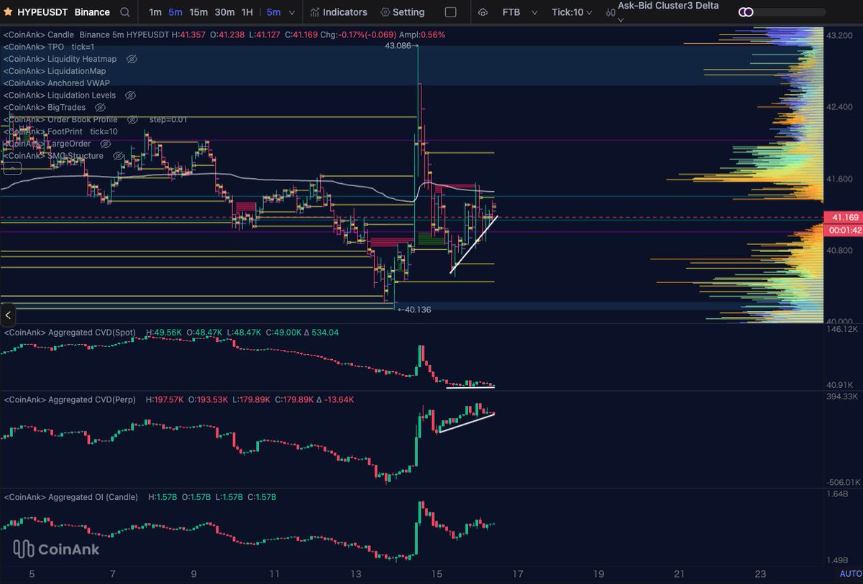This screenshot has height=584, width=863.
Task: Click the 00:01:42 countdown label
Action: [x=843, y=230]
